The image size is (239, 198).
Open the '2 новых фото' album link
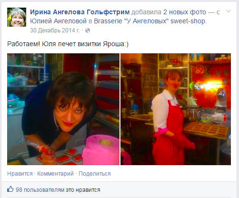[x=185, y=12]
